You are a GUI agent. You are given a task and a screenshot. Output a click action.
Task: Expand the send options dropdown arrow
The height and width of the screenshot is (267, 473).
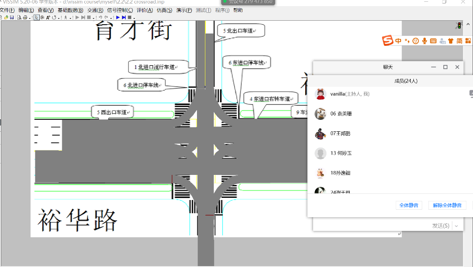point(456,226)
